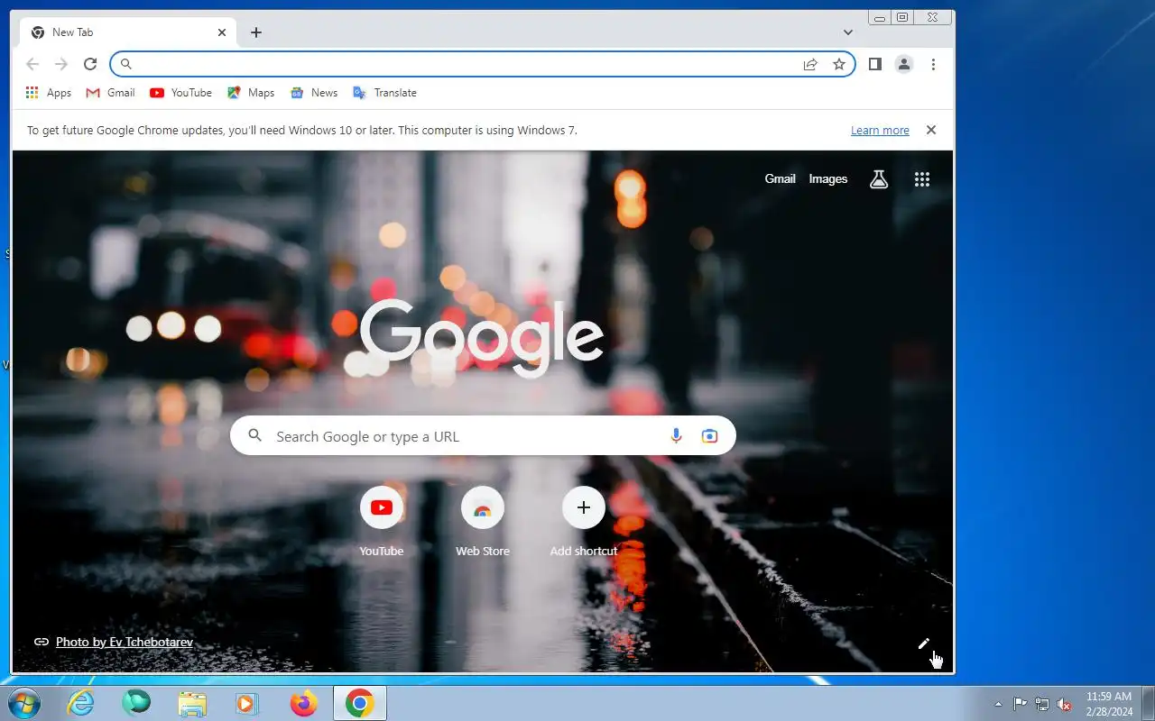Open the side panel icon
Image resolution: width=1155 pixels, height=721 pixels.
pyautogui.click(x=874, y=64)
